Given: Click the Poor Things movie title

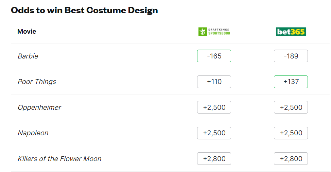Looking at the screenshot, I should [x=37, y=82].
